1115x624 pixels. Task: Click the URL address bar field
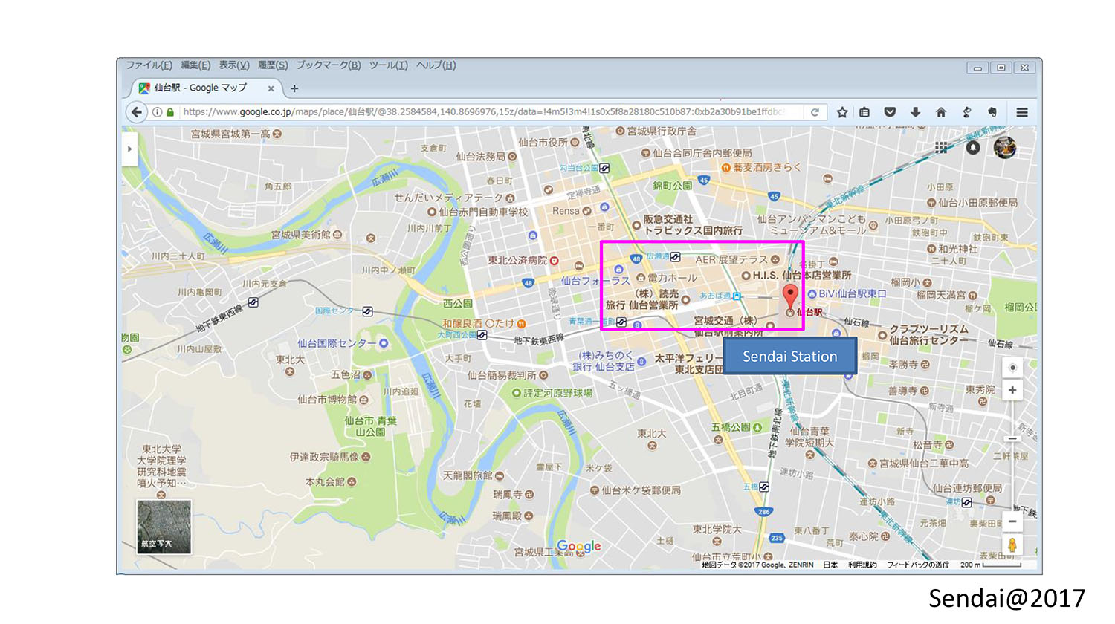(x=483, y=112)
